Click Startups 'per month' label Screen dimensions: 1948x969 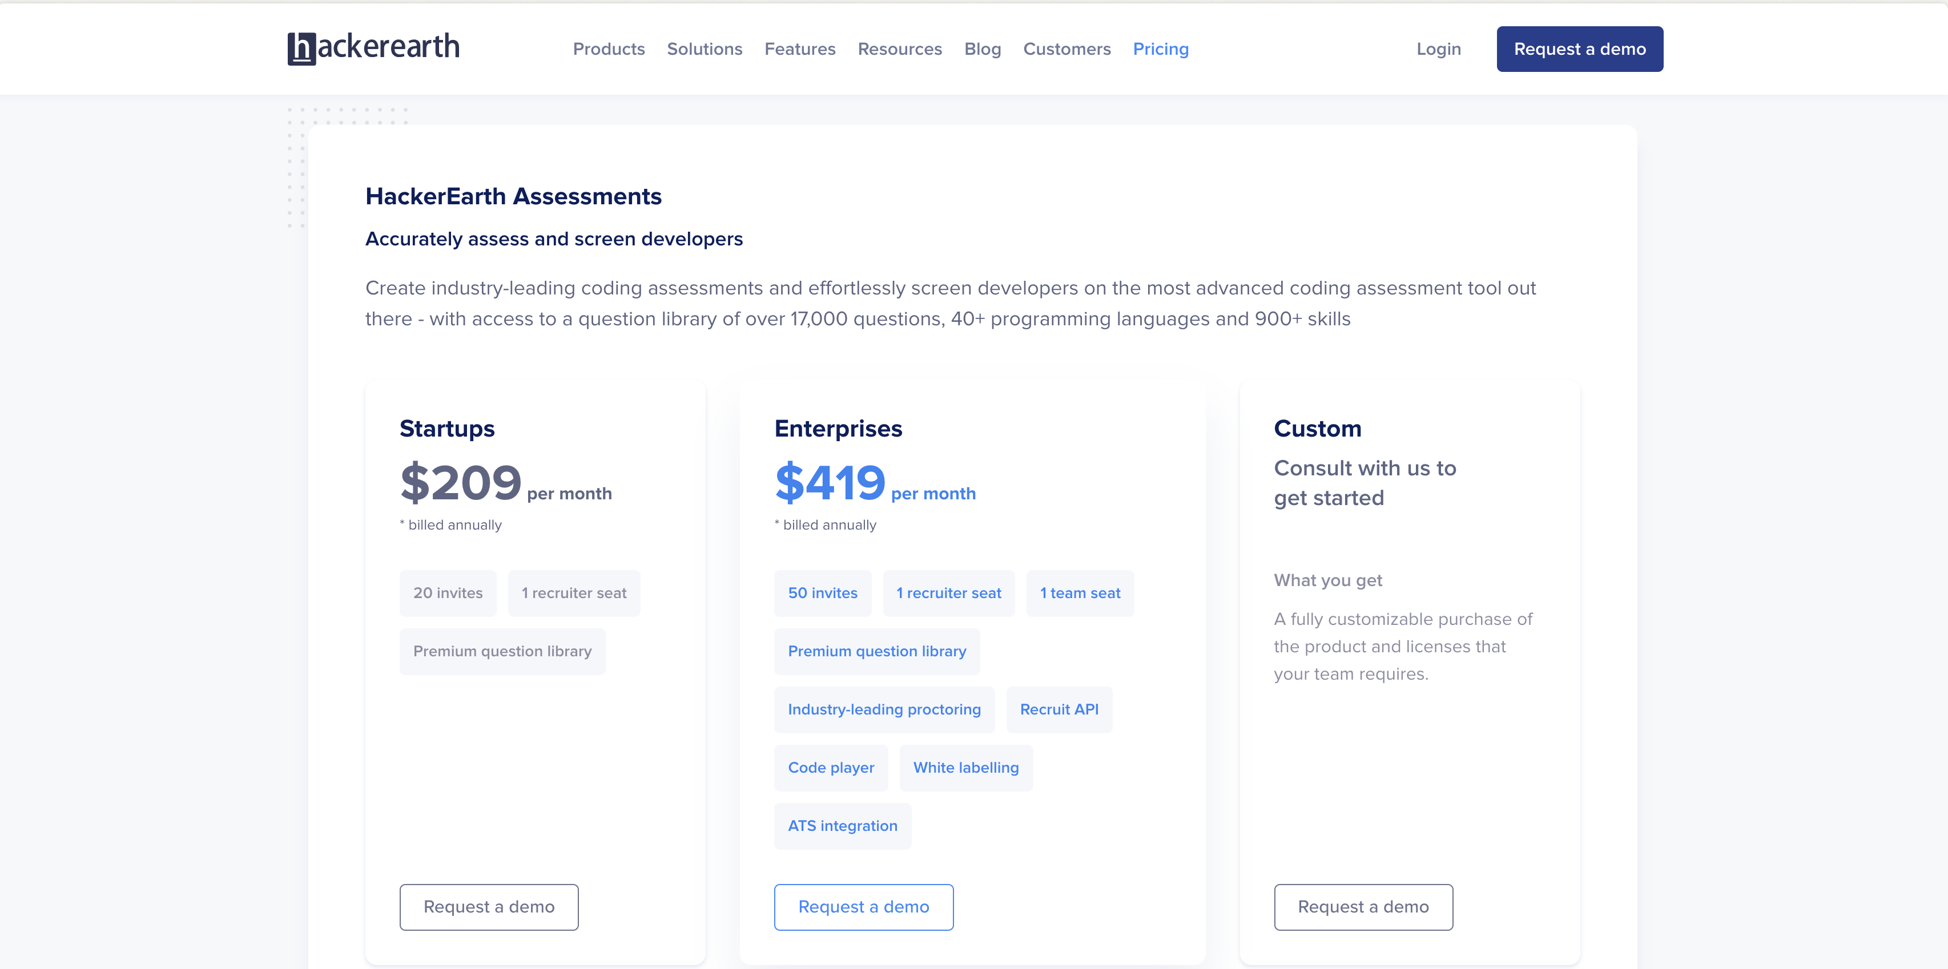(x=569, y=494)
